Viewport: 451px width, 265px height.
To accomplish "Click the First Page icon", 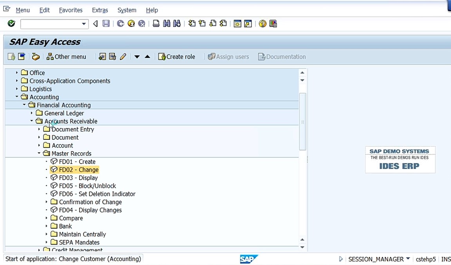I will [x=192, y=23].
